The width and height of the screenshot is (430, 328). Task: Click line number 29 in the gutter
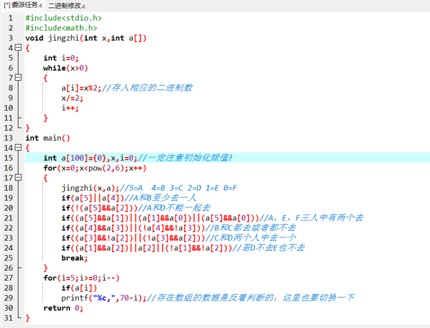pos(8,298)
